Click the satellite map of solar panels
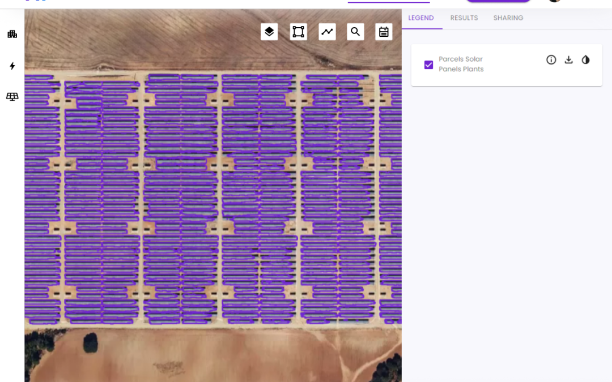Screen dimensions: 612x382 [213, 196]
